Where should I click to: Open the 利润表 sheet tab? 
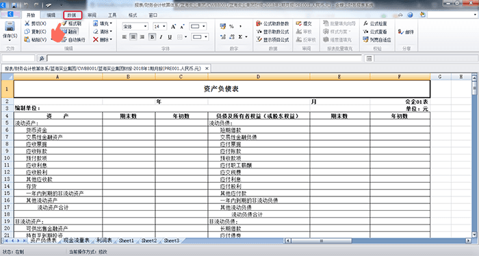104,241
